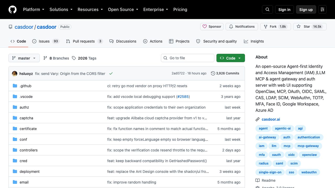Click the .github folder icon
The height and width of the screenshot is (188, 335).
coord(15,86)
